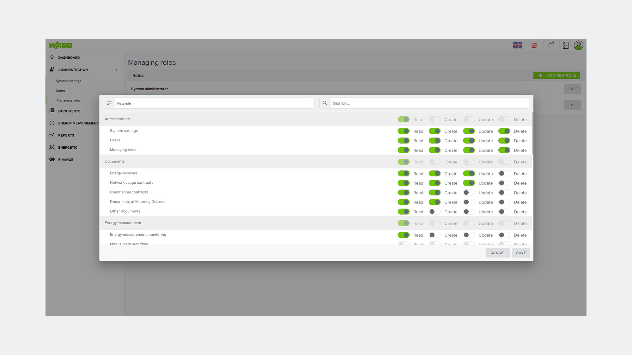The width and height of the screenshot is (632, 355).
Task: Click the Documents sidebar icon
Action: [x=52, y=111]
